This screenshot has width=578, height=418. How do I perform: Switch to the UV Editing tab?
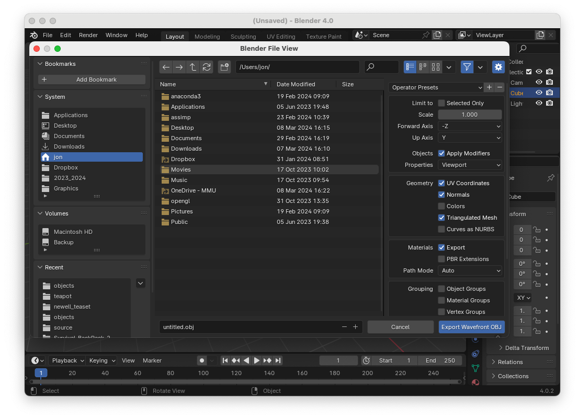pyautogui.click(x=281, y=37)
